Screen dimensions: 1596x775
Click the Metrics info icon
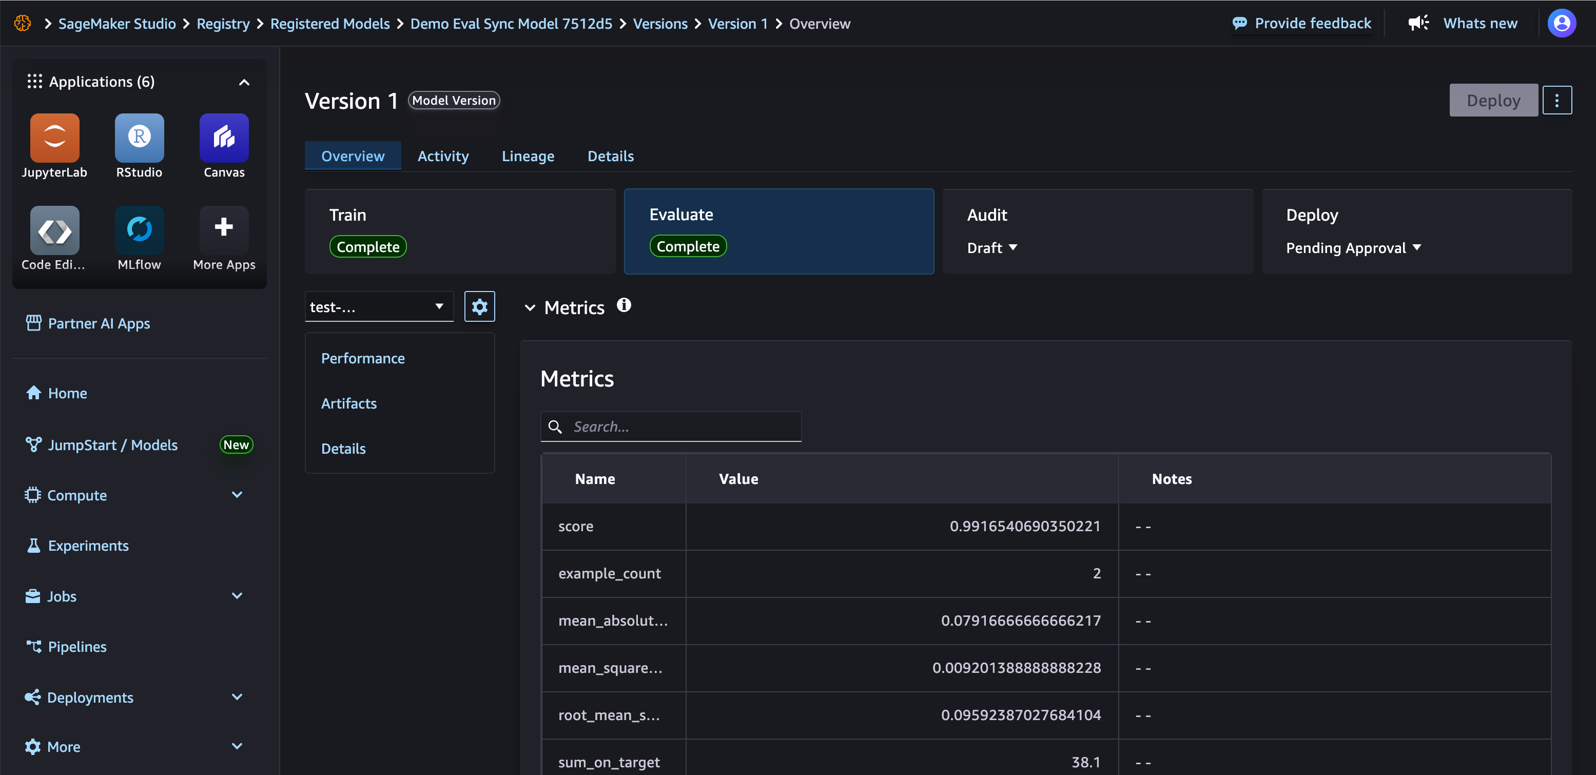click(624, 305)
